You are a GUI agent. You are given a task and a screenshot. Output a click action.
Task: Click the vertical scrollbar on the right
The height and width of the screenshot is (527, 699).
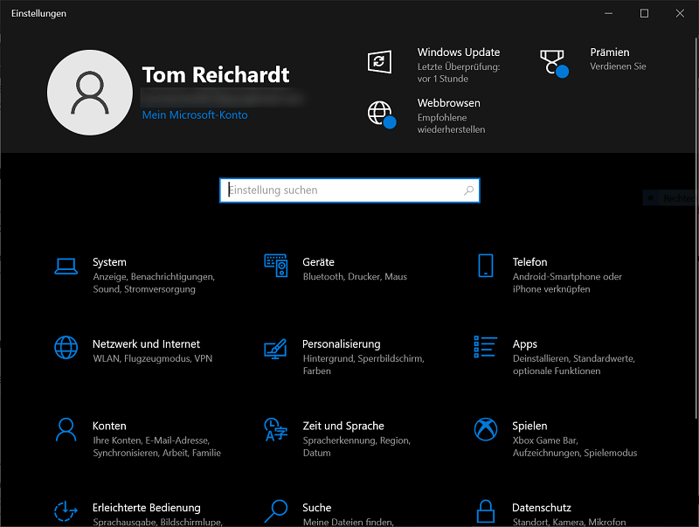click(696, 227)
